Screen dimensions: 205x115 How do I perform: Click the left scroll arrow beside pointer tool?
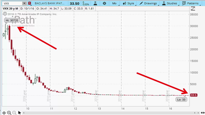pyautogui.click(x=24, y=113)
